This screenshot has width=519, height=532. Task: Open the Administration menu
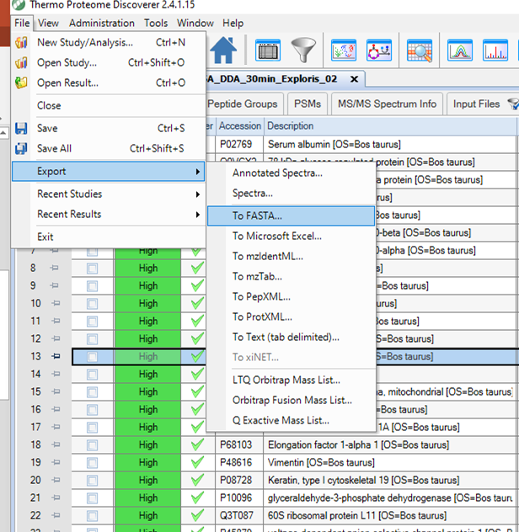pyautogui.click(x=102, y=23)
